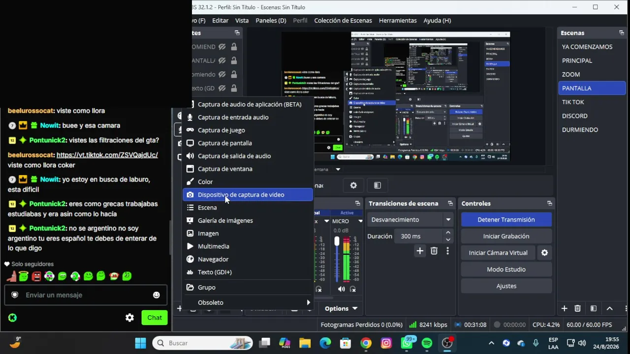Open Spotify from the taskbar
The image size is (630, 354).
tap(427, 343)
